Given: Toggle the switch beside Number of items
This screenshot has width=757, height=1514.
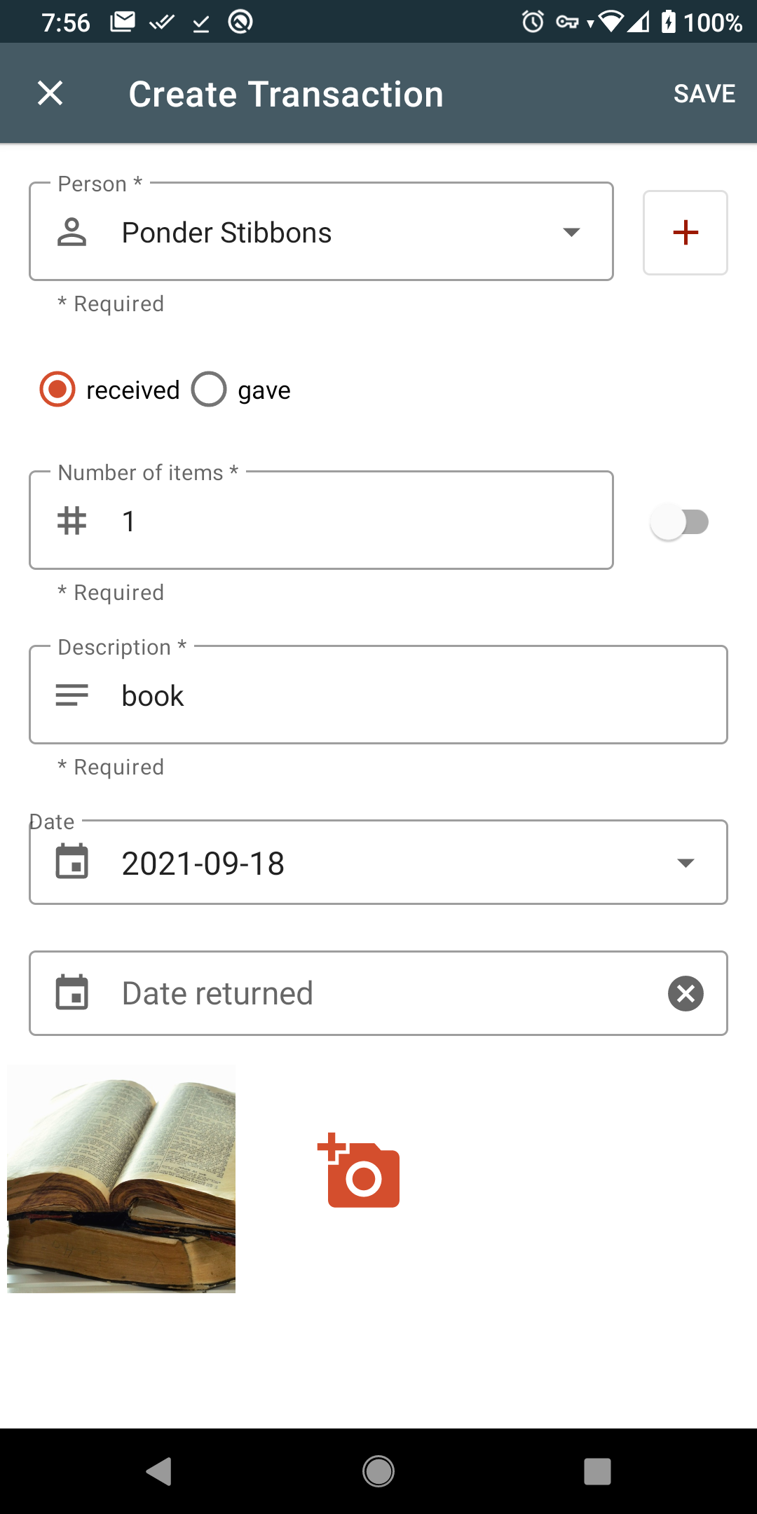Looking at the screenshot, I should [679, 522].
